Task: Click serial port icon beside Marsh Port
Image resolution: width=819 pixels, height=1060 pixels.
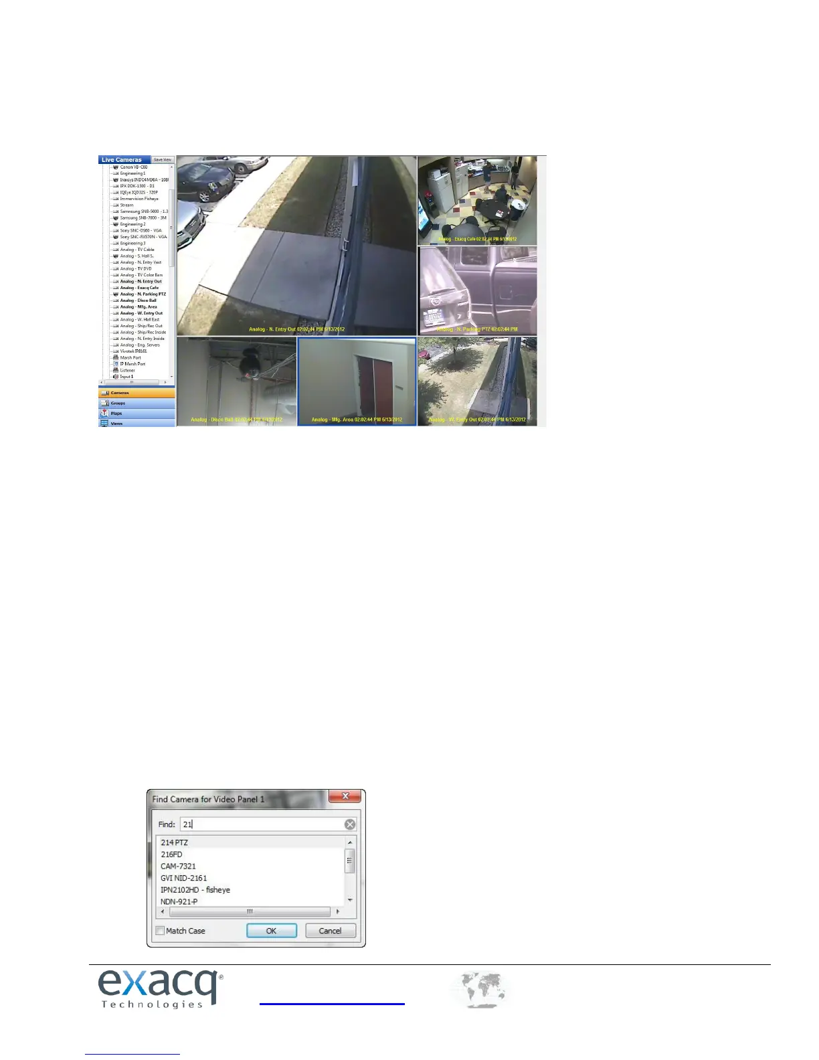Action: 115,358
